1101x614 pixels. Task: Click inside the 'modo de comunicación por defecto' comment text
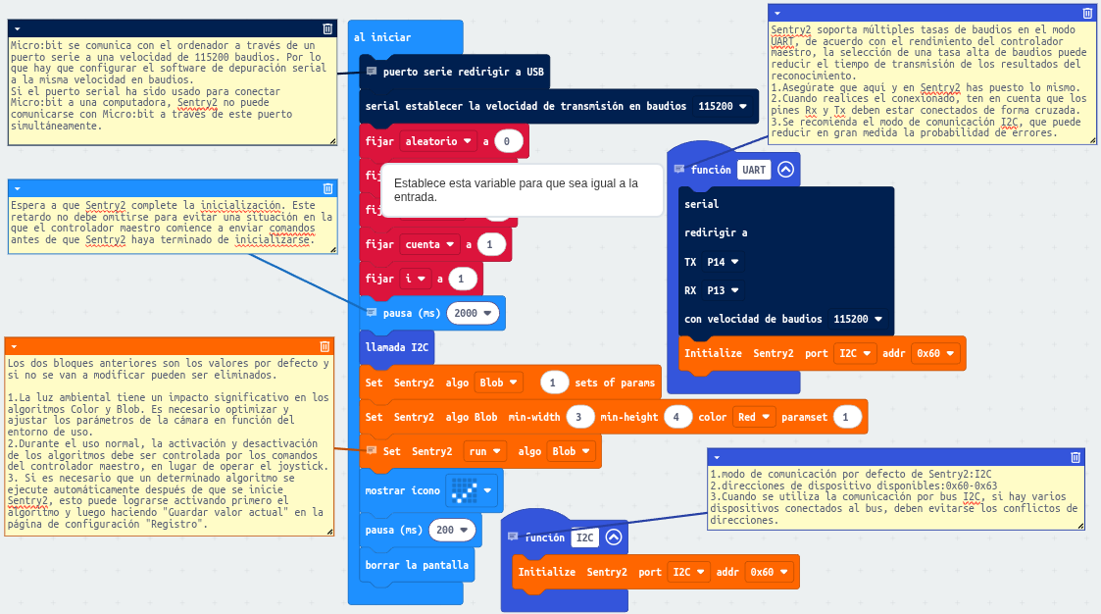point(893,496)
